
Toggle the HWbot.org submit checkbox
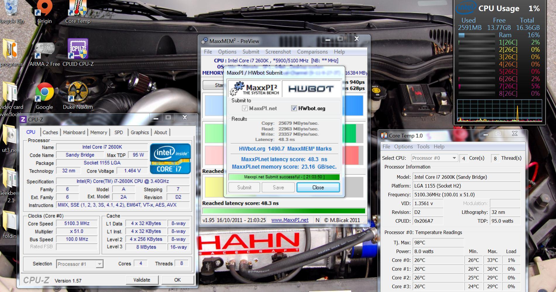point(294,109)
